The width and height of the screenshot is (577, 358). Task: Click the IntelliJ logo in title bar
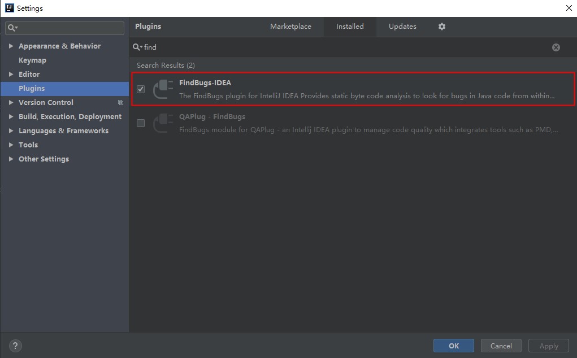(x=9, y=8)
